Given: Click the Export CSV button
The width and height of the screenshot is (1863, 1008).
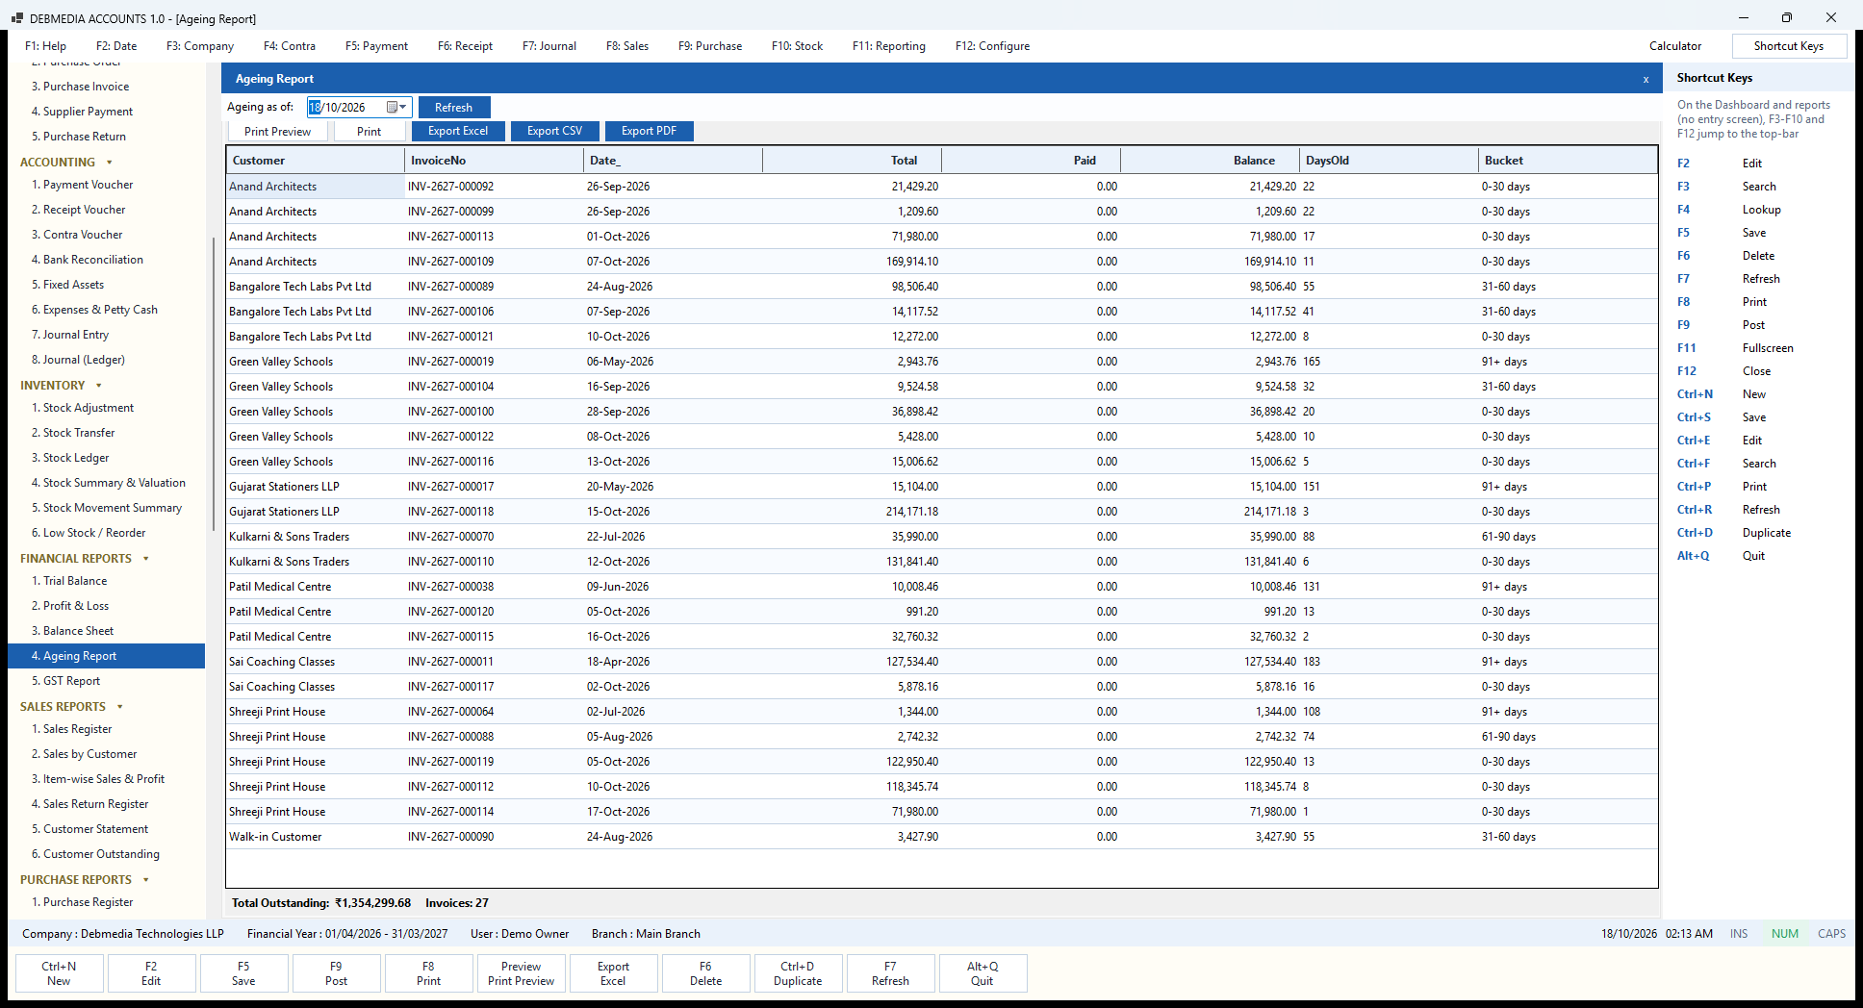Looking at the screenshot, I should click(x=554, y=131).
